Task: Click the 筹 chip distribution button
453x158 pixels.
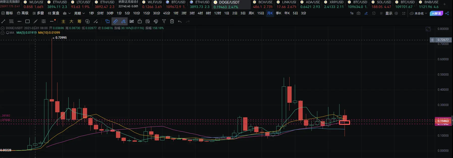Action: tap(79, 21)
